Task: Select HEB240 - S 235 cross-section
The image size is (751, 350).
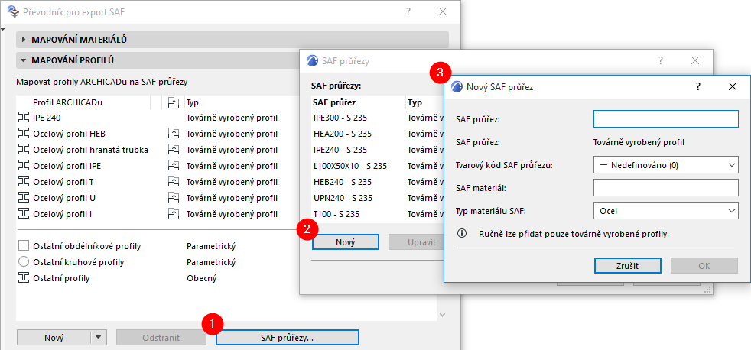Action: 378,182
